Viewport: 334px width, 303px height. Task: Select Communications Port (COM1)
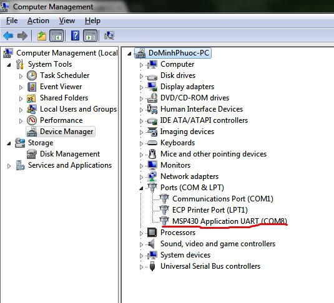(x=223, y=199)
